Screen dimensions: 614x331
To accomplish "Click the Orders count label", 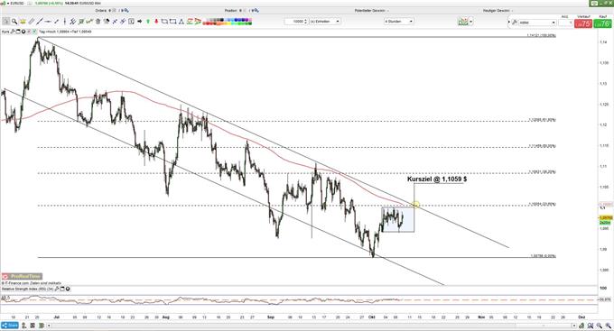I will coord(112,11).
